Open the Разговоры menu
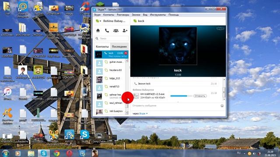This screenshot has width=280, height=157. tap(123, 15)
